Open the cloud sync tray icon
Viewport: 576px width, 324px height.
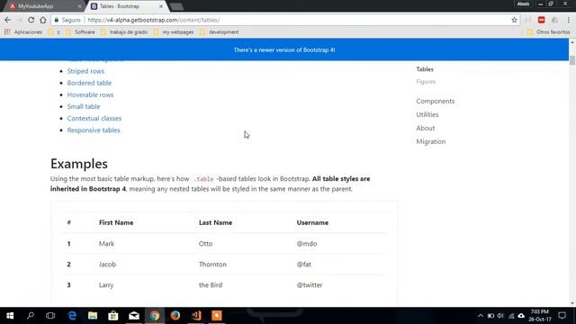(x=521, y=316)
